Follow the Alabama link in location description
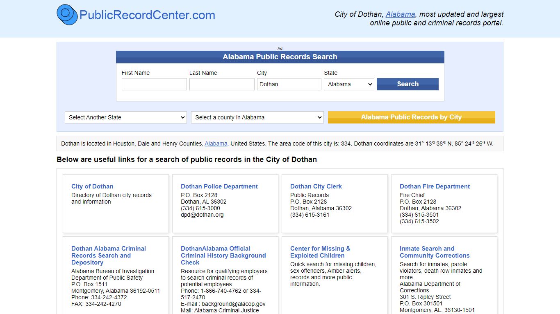Image resolution: width=560 pixels, height=314 pixels. coord(216,144)
